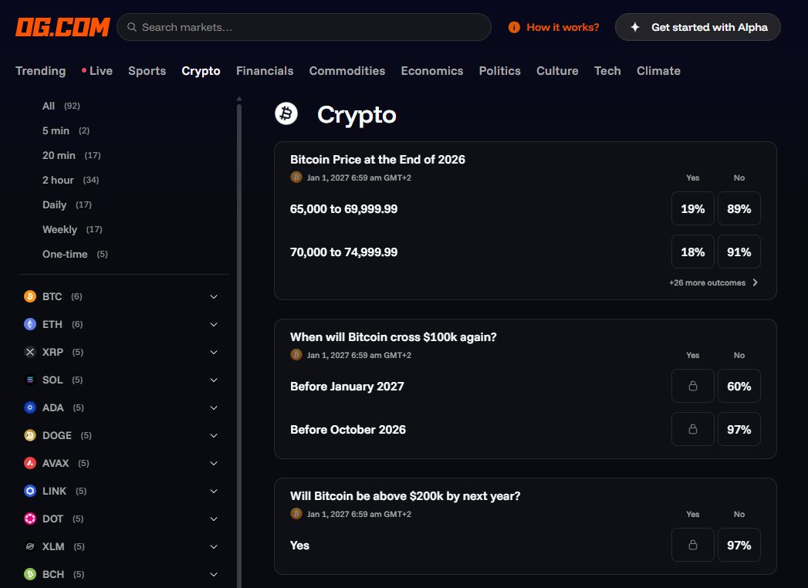Screen dimensions: 808x588
Task: Buy Yes 19% on 65,000 to 69,999.99
Action: point(692,208)
